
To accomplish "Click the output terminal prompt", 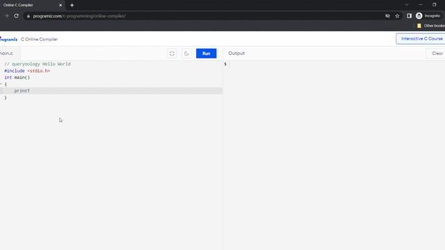I will point(225,64).
